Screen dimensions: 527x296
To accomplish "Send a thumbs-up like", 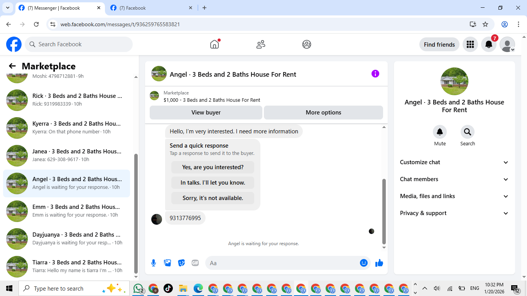I will pyautogui.click(x=379, y=263).
